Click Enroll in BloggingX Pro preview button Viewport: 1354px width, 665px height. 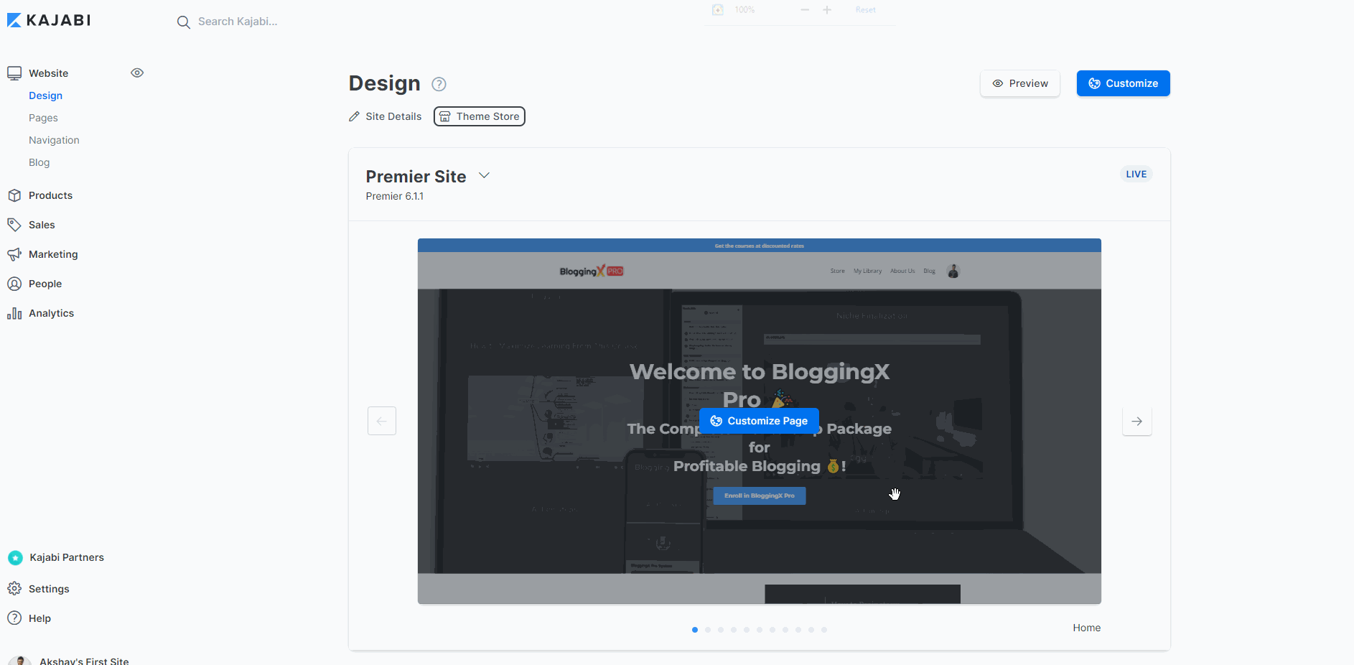[760, 496]
